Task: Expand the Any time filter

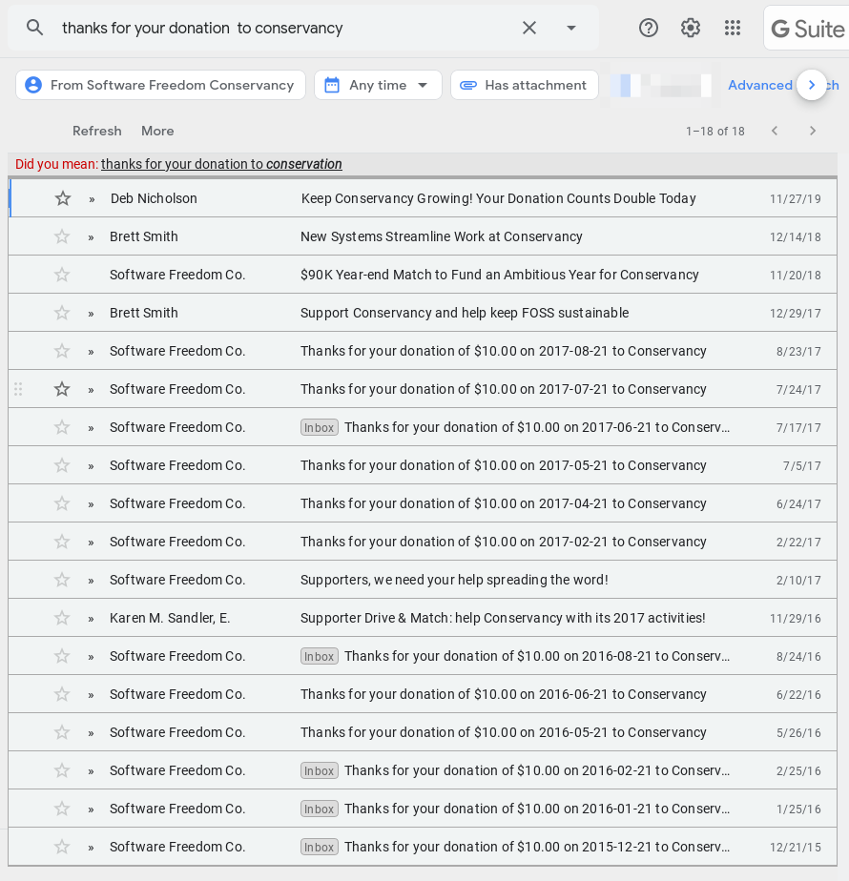Action: point(378,85)
